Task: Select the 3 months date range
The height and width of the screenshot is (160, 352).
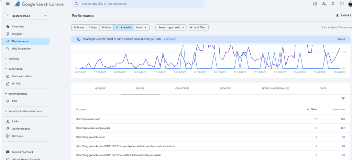Action: tap(124, 27)
